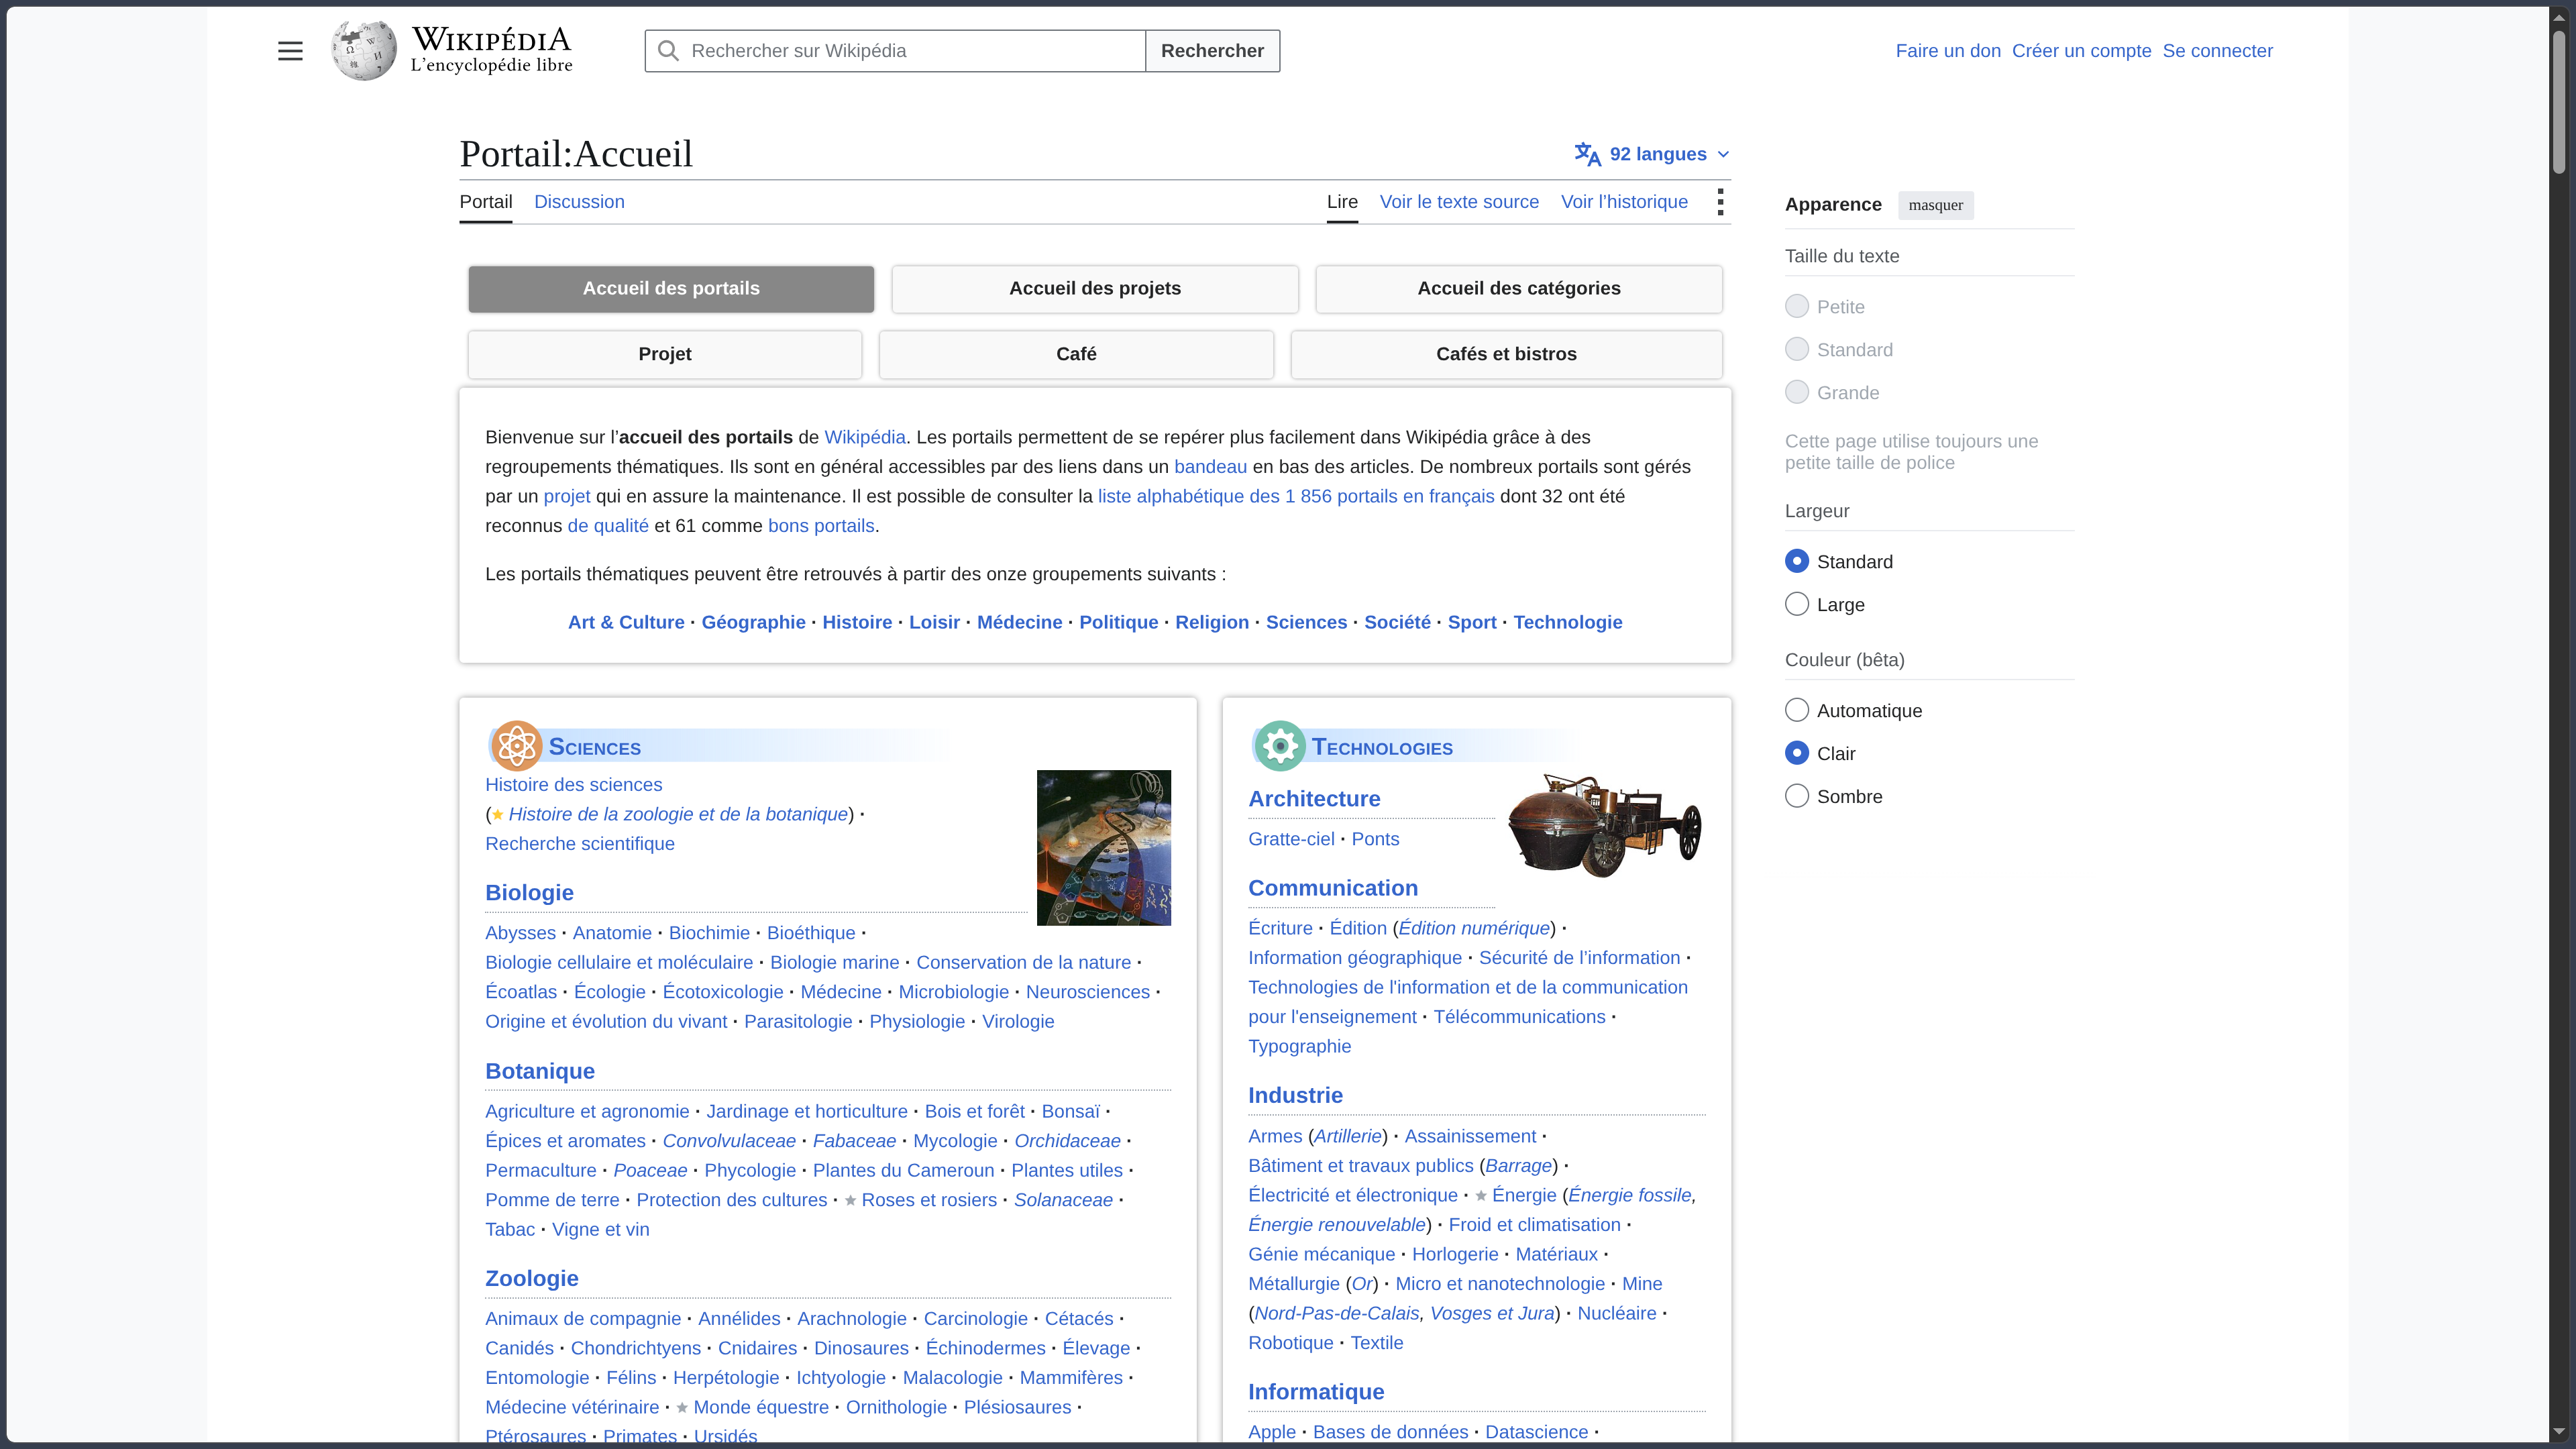Select Standard width option

point(1797,561)
